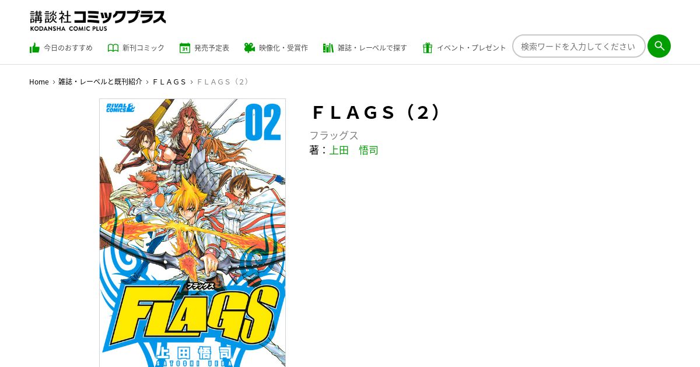Open the 講談社コミックプラス logo homepage
The image size is (700, 367).
98,20
